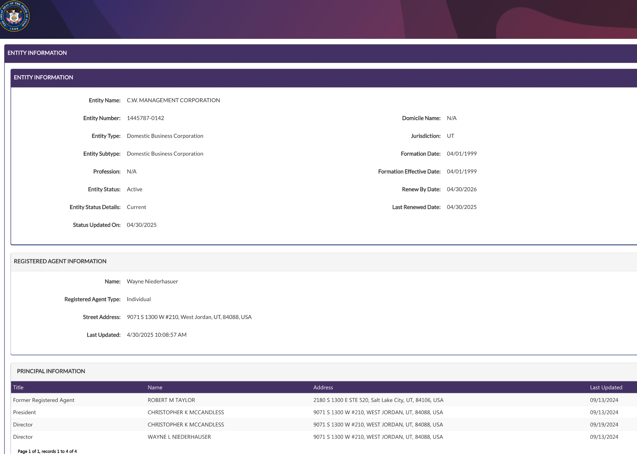The height and width of the screenshot is (454, 637).
Task: Click the entity number 1445787-0142
Action: tap(145, 118)
